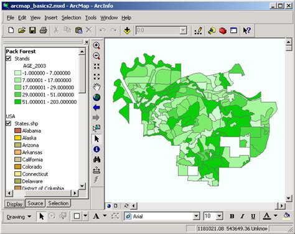Screen dimensions: 295x234
Task: Switch to the Selection tab in contents
Action: (x=59, y=204)
